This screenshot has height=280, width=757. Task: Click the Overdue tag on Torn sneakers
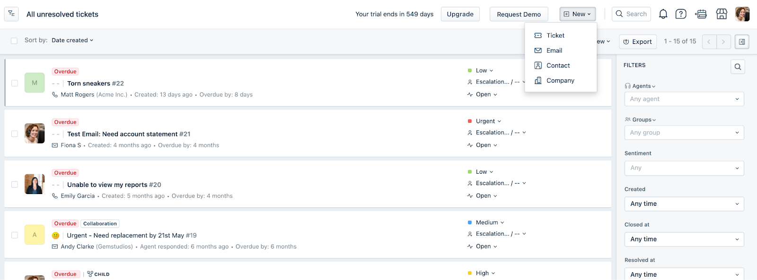[x=65, y=72]
